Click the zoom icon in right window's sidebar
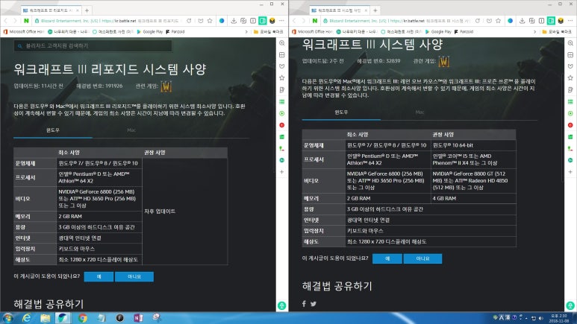 (x=570, y=43)
